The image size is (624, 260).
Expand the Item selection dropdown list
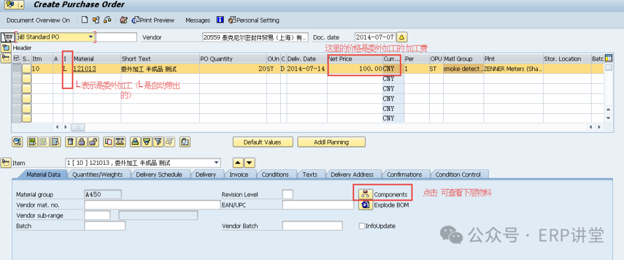click(x=217, y=163)
